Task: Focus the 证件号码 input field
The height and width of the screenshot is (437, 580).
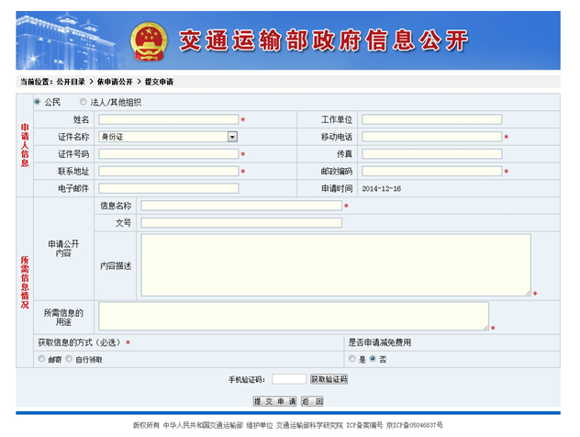Action: 169,154
